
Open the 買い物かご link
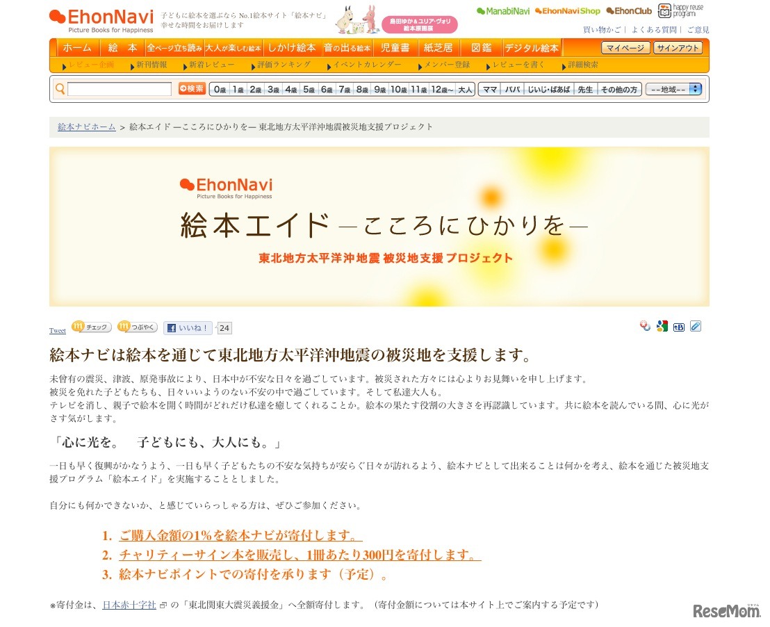[602, 30]
